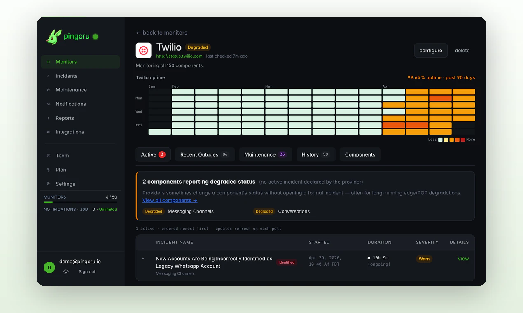Open Maintenance from the sidebar gear icon
This screenshot has height=313, width=523.
pos(48,90)
